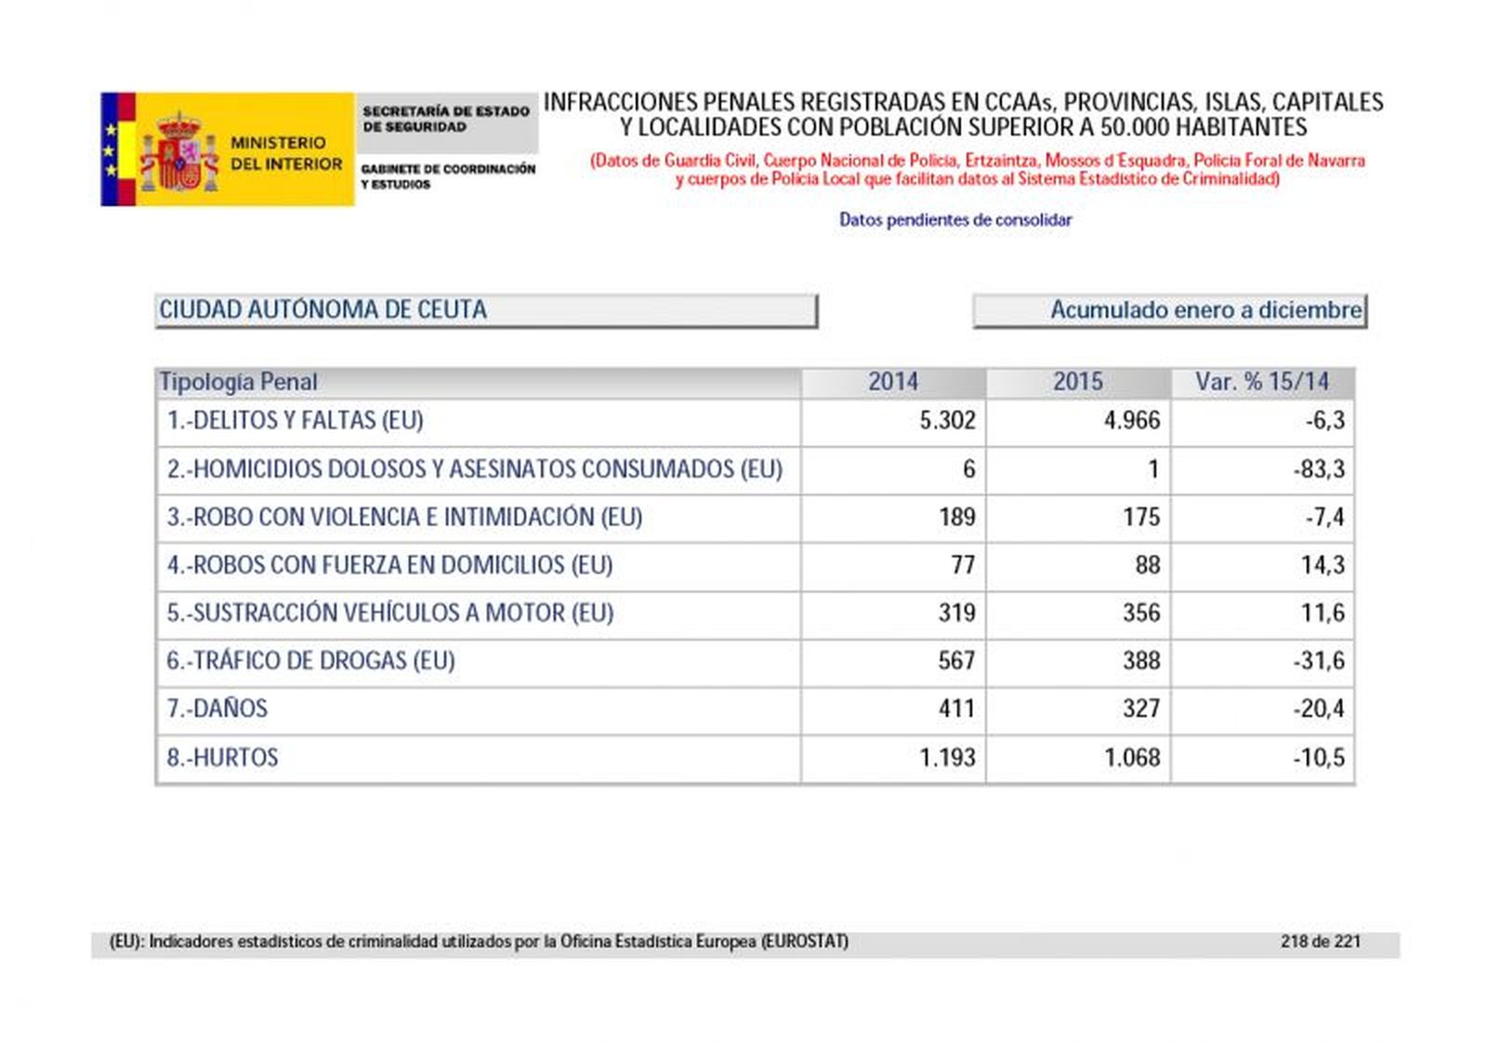Viewport: 1487px width, 1042px height.
Task: Click the 2014 value "411" for Daños
Action: pyautogui.click(x=956, y=710)
